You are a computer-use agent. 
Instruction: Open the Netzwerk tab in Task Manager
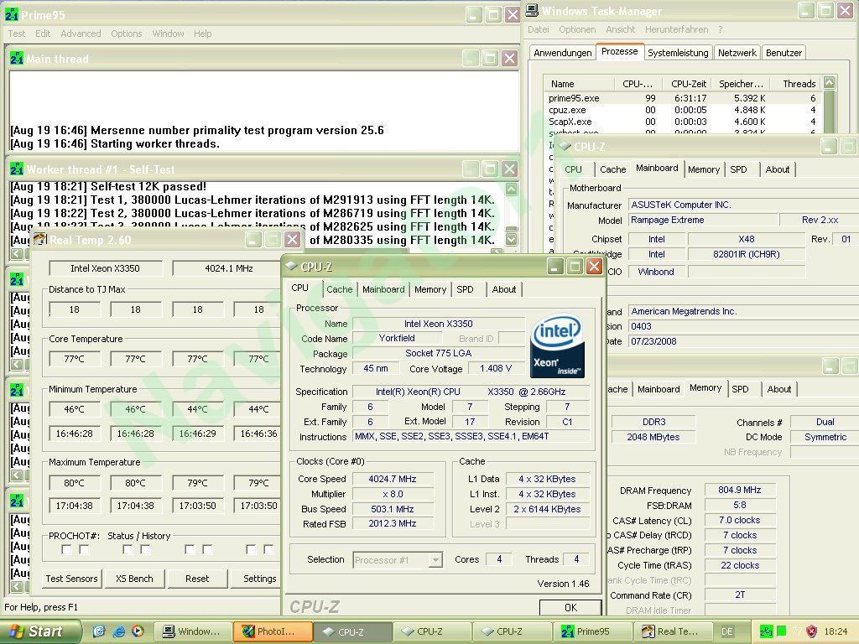(737, 53)
